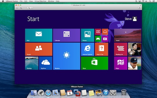Open Spotlight search in menu bar
This screenshot has width=157, height=98.
[x=150, y=1]
